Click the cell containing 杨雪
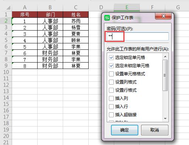Screen dimensions: 189x145 click(x=76, y=27)
